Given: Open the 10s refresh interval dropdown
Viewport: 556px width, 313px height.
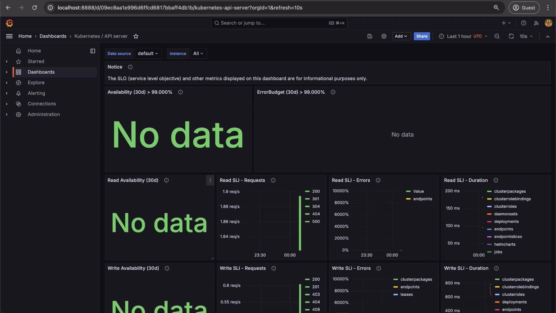Looking at the screenshot, I should (526, 36).
